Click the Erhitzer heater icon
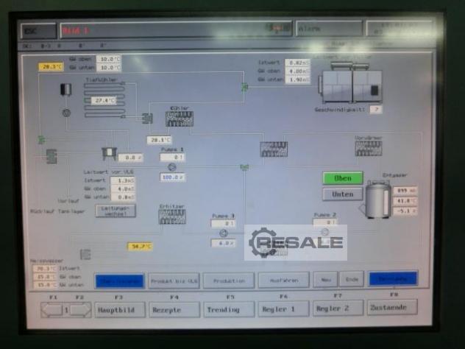 click(x=171, y=216)
